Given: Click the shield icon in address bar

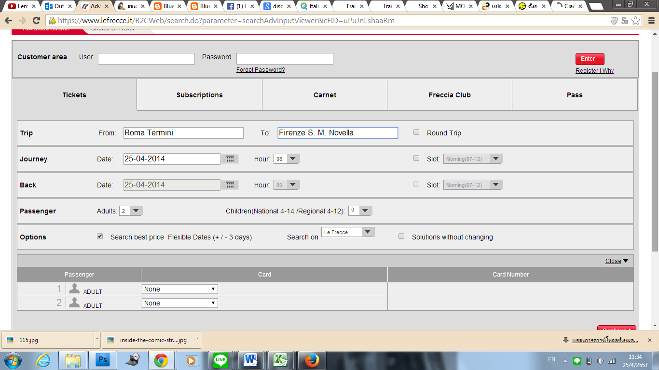Looking at the screenshot, I should [614, 21].
